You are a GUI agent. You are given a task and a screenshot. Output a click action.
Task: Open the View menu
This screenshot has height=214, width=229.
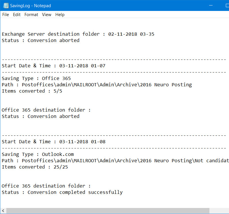(x=46, y=15)
